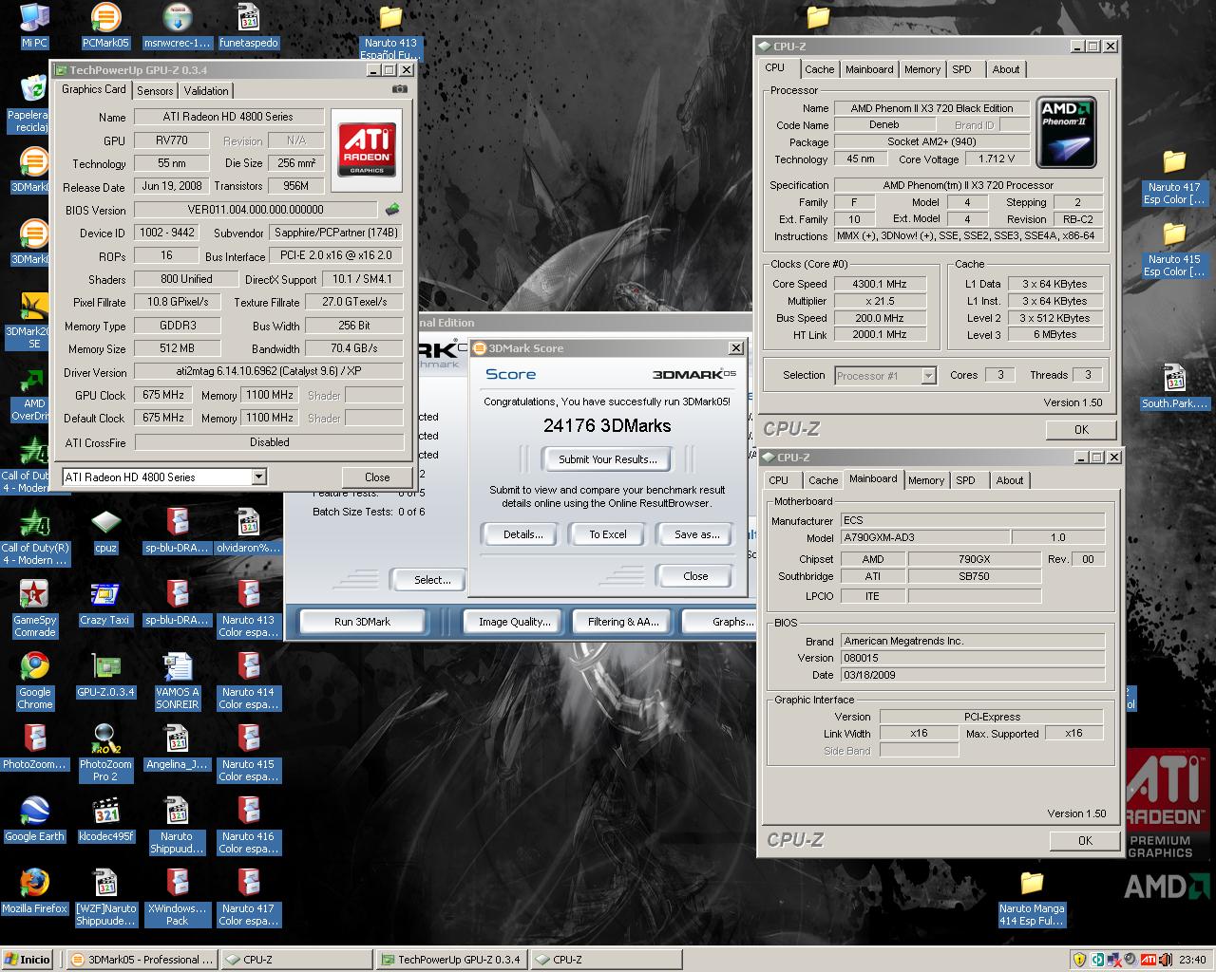Screen dimensions: 1216x972
Task: Open the Inicio start menu
Action: click(28, 960)
